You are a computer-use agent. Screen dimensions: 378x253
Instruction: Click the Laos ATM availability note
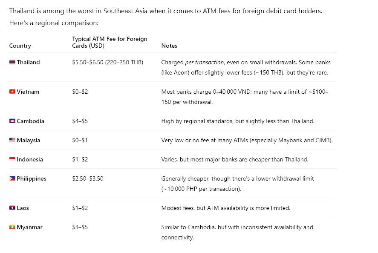pyautogui.click(x=225, y=208)
